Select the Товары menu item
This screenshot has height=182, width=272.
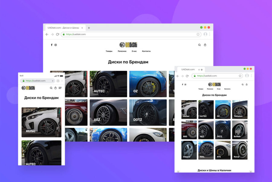pyautogui.click(x=108, y=51)
